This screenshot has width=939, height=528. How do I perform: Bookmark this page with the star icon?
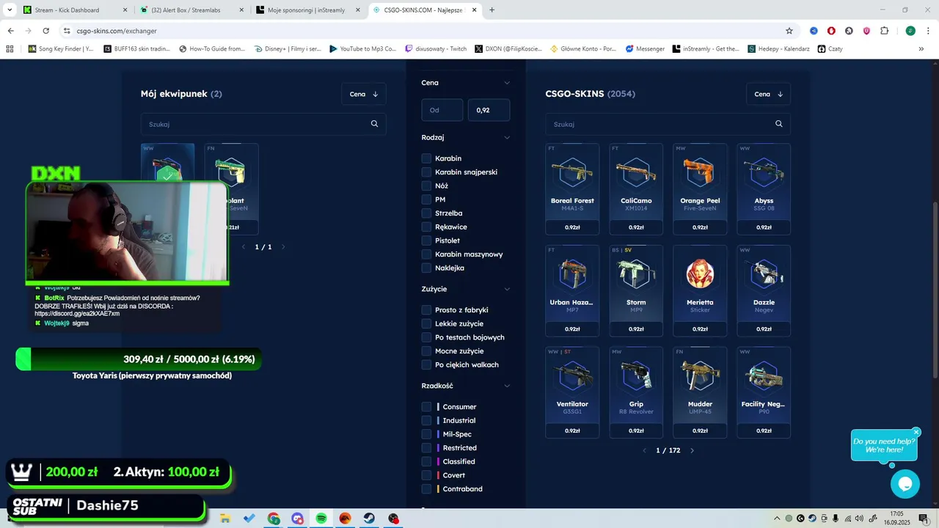(789, 31)
